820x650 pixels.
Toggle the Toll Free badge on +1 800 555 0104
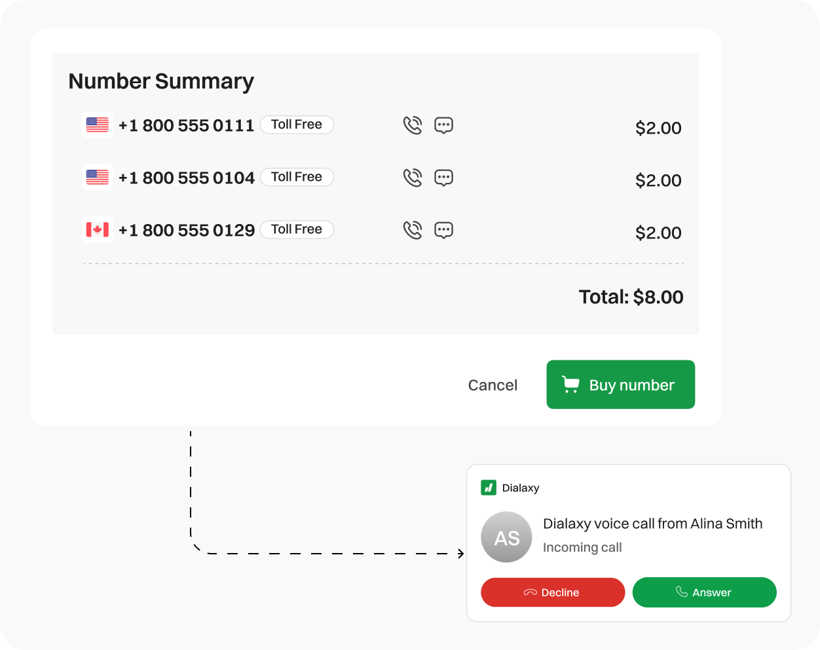(297, 177)
